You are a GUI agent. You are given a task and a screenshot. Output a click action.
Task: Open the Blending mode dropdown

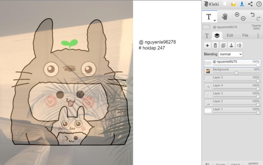tap(230, 54)
